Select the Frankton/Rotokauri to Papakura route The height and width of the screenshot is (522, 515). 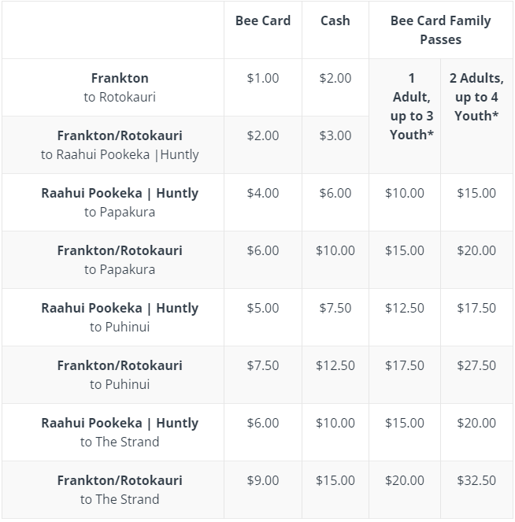(x=120, y=260)
